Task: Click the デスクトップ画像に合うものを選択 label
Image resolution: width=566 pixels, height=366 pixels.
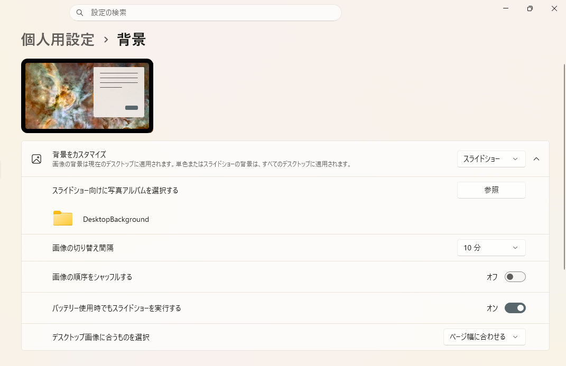Action: pyautogui.click(x=101, y=337)
